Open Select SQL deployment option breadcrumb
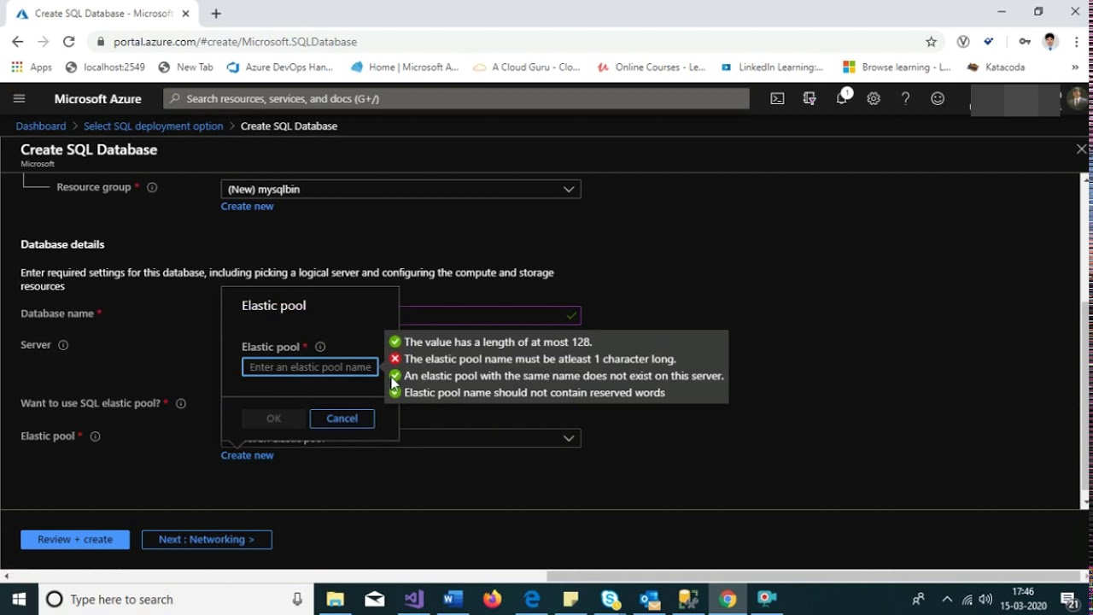 pyautogui.click(x=153, y=126)
